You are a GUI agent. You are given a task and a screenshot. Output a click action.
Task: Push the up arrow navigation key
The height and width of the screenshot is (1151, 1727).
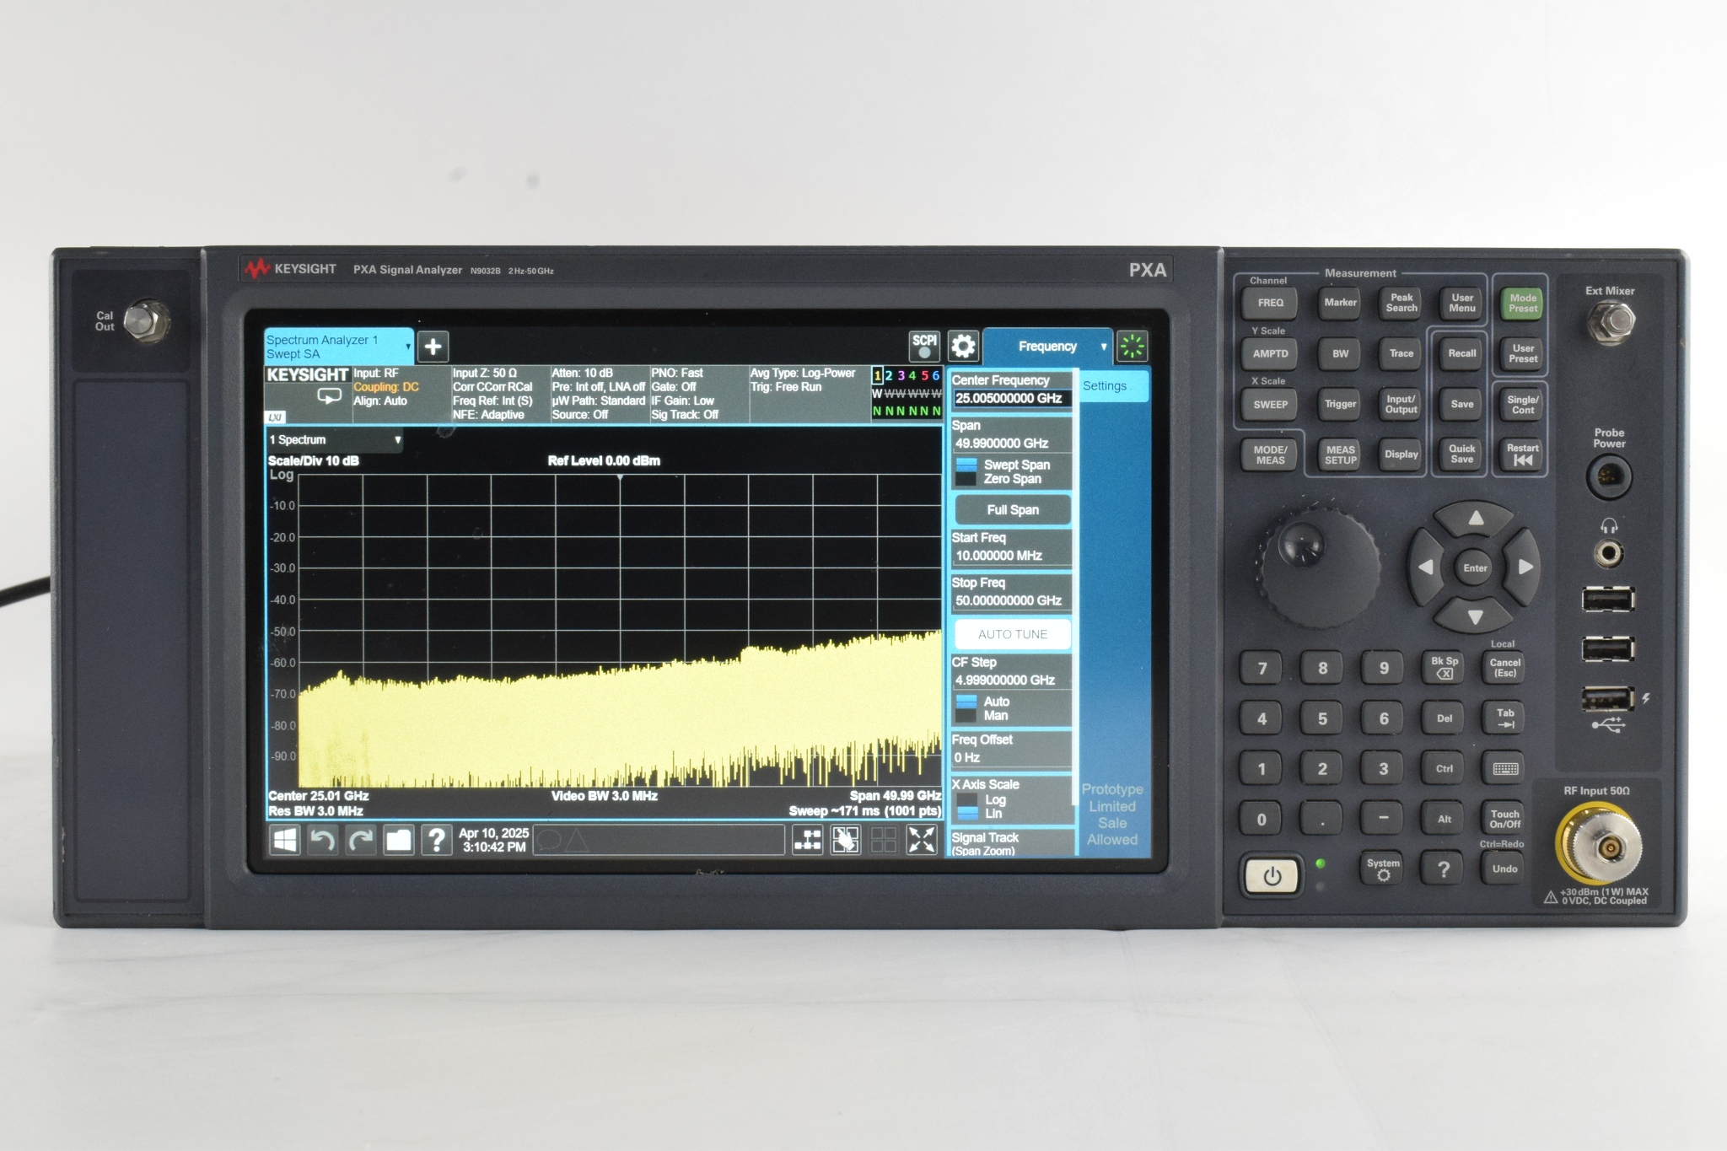point(1476,519)
